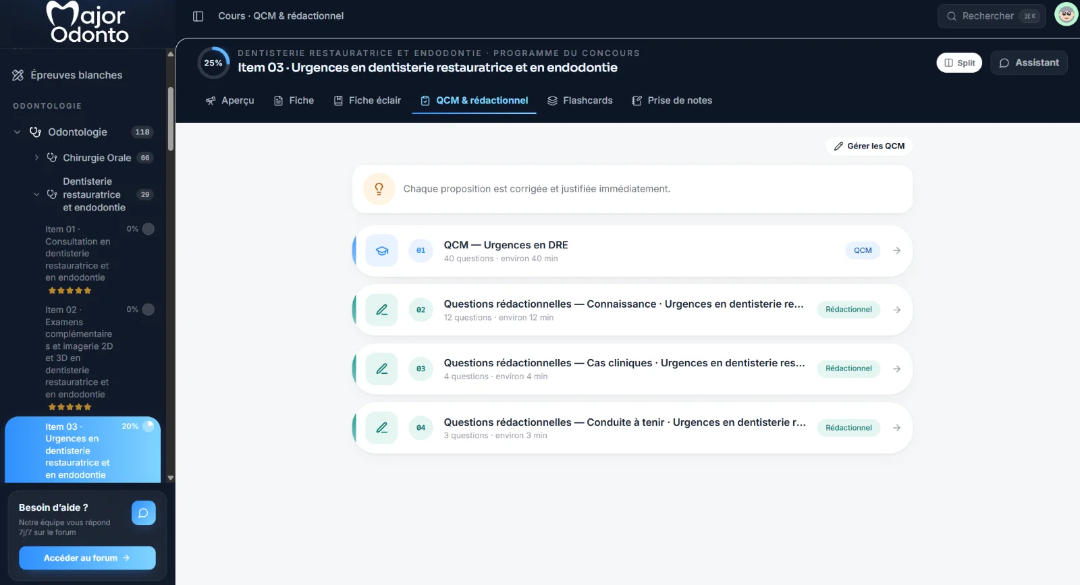Click the Odontologie stethoscope icon

pos(36,132)
